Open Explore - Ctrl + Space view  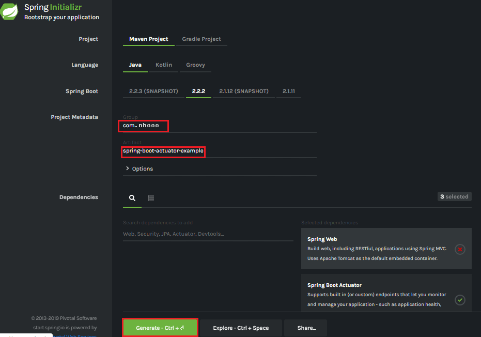241,327
